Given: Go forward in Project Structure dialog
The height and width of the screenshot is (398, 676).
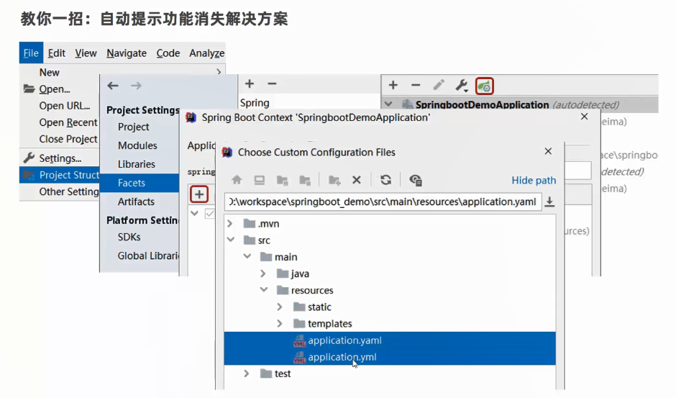Looking at the screenshot, I should (136, 86).
